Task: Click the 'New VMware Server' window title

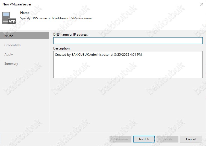Action: 17,4
